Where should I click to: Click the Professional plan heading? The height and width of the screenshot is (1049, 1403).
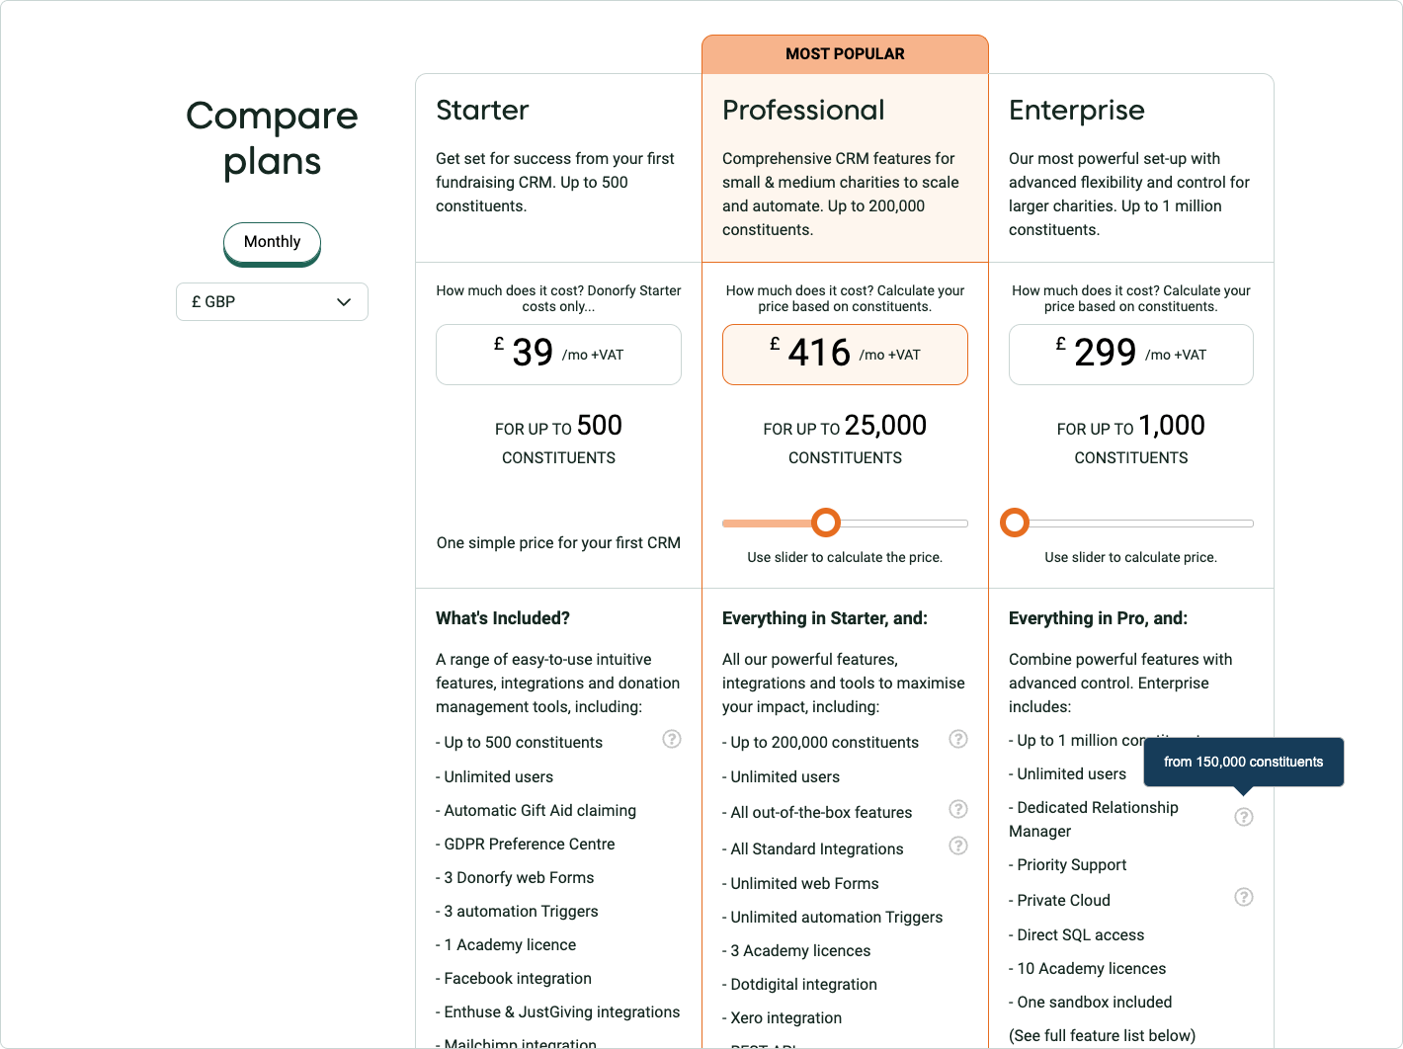pos(803,111)
